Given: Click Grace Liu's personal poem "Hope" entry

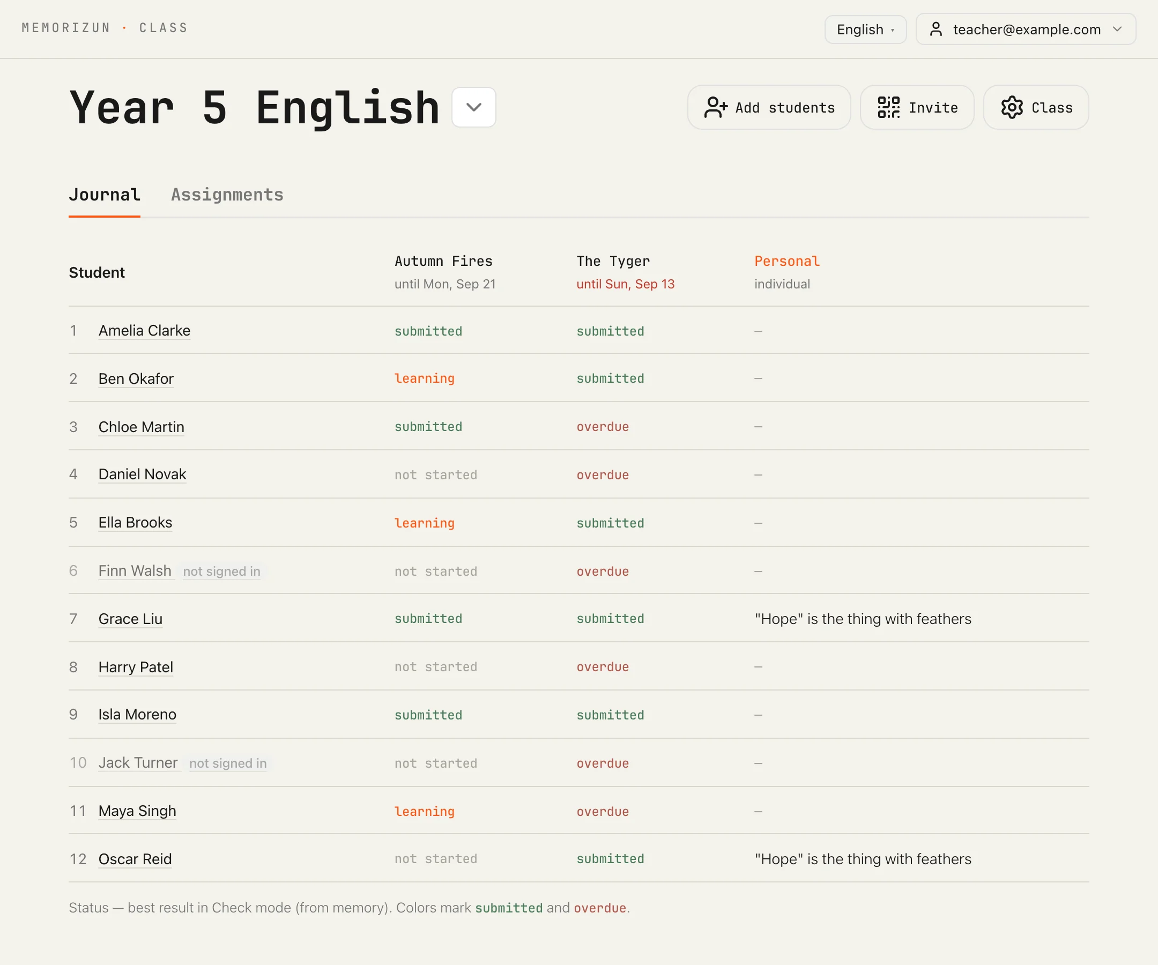Looking at the screenshot, I should [863, 619].
